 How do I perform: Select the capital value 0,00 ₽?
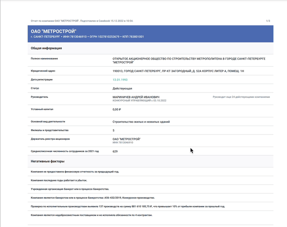[117, 109]
